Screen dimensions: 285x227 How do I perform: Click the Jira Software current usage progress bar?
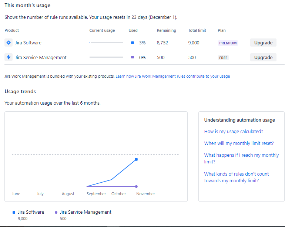106,43
